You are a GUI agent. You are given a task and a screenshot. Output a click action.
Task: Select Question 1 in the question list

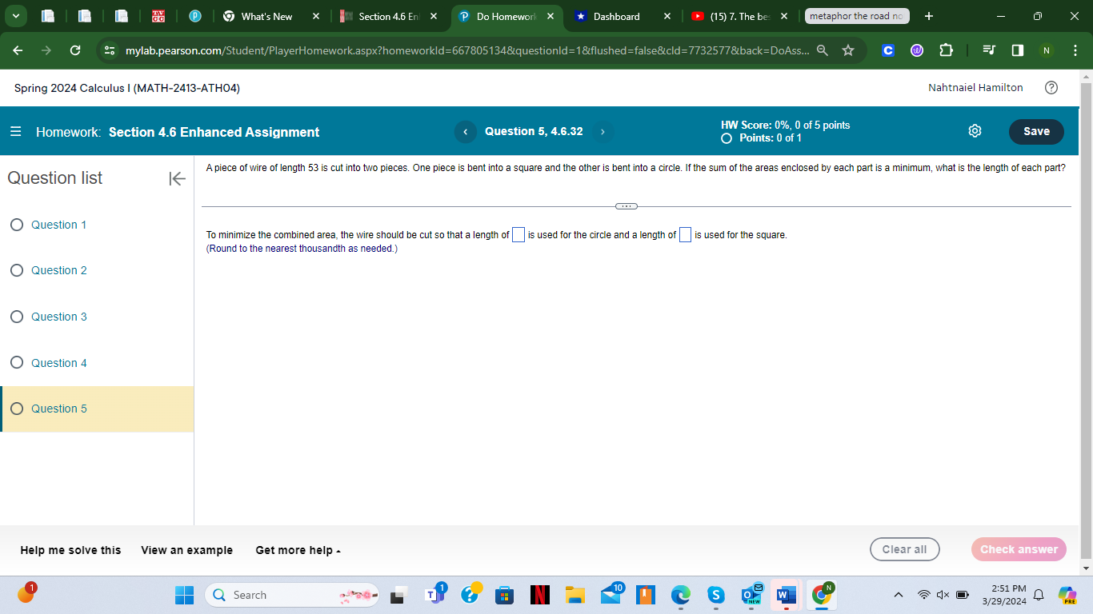pyautogui.click(x=57, y=225)
